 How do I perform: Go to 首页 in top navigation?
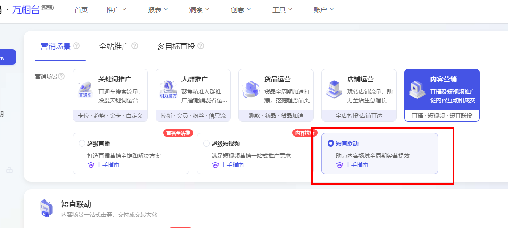[x=81, y=10]
